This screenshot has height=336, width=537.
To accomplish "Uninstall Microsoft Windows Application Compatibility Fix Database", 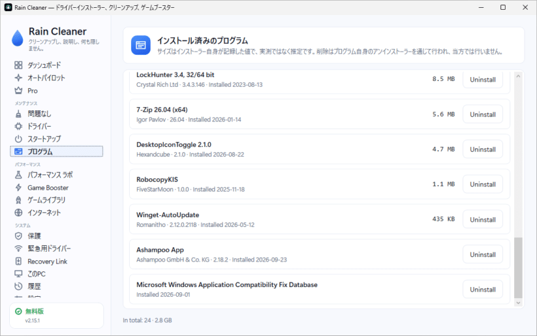I will [483, 290].
